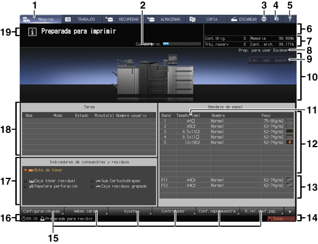This screenshot has width=318, height=244.
Task: Click the speaker sound icon
Action: tap(276, 19)
